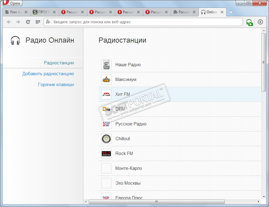
Task: Open the Горячие клавиши link
Action: click(56, 85)
